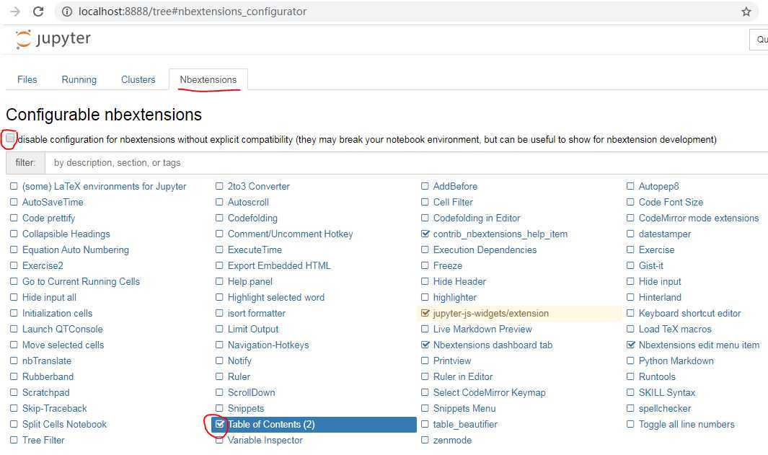Open the Equation Auto Numbering link
This screenshot has height=455, width=768.
click(x=76, y=249)
